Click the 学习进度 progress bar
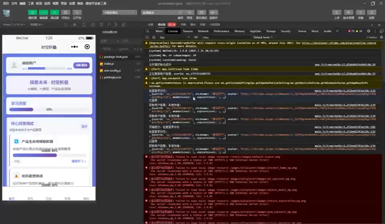This screenshot has width=385, height=224. (49, 110)
